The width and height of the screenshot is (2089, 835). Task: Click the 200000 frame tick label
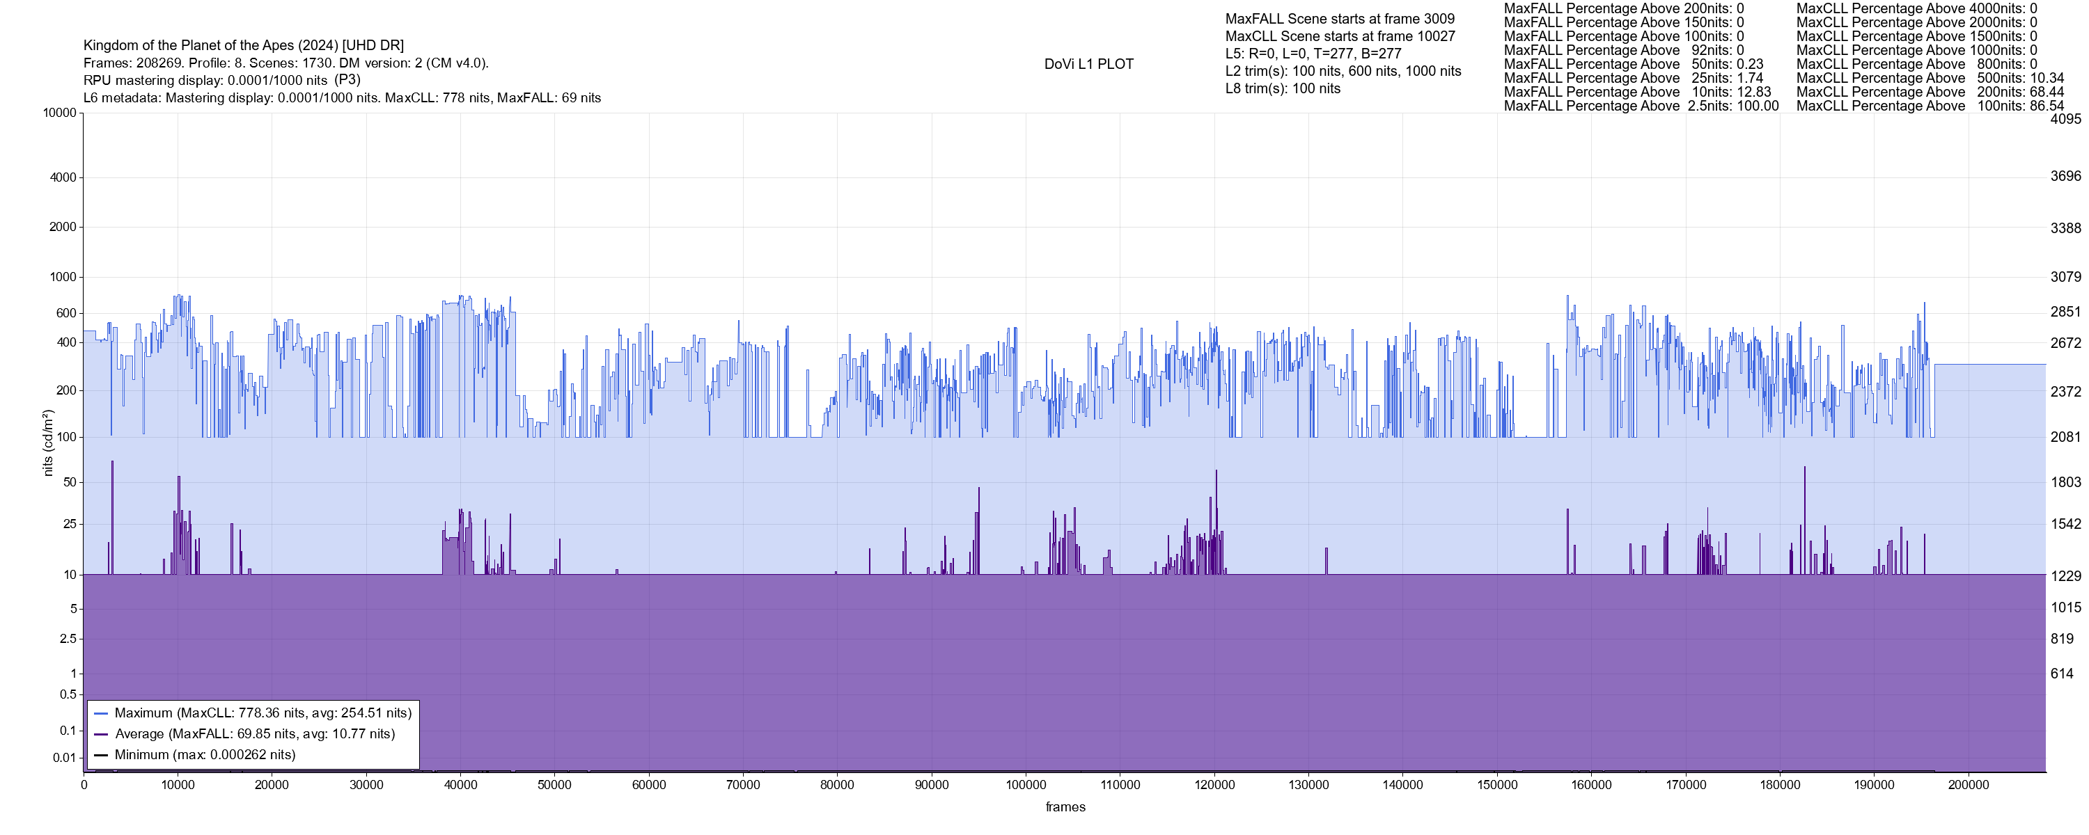coord(1968,785)
